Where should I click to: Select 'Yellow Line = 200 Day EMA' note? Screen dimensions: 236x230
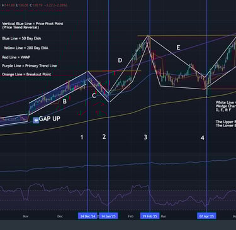tap(26, 48)
